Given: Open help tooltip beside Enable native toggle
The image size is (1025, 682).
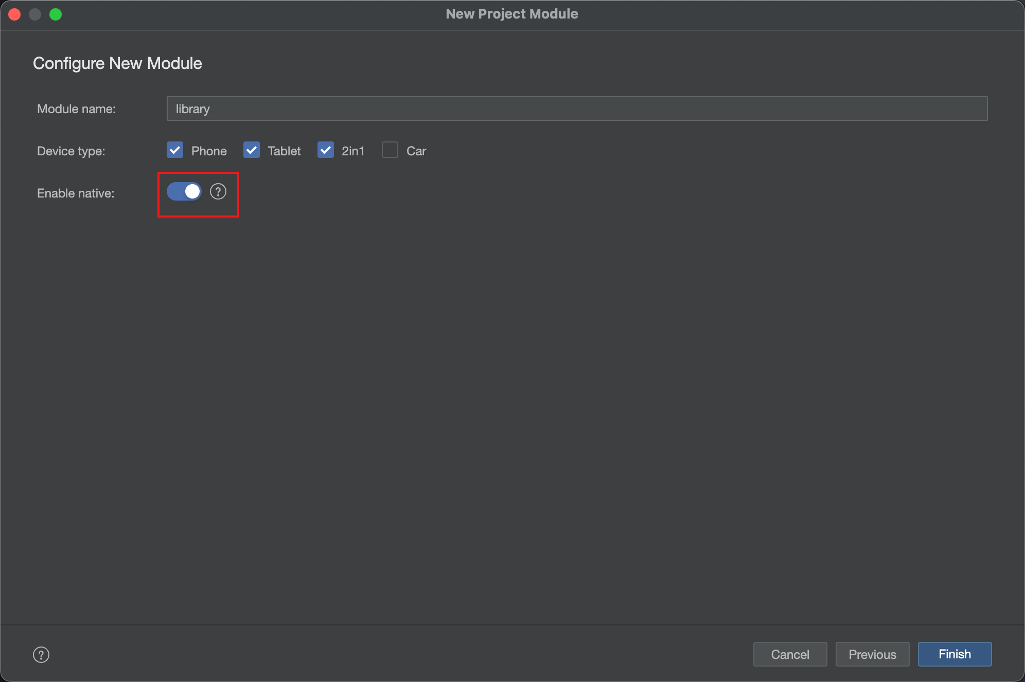Looking at the screenshot, I should (218, 192).
